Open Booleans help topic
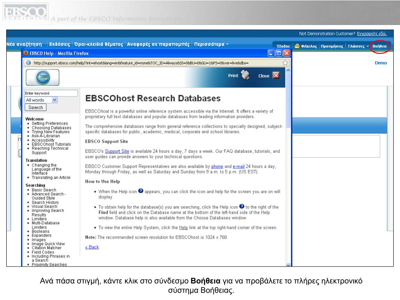 coord(40,231)
